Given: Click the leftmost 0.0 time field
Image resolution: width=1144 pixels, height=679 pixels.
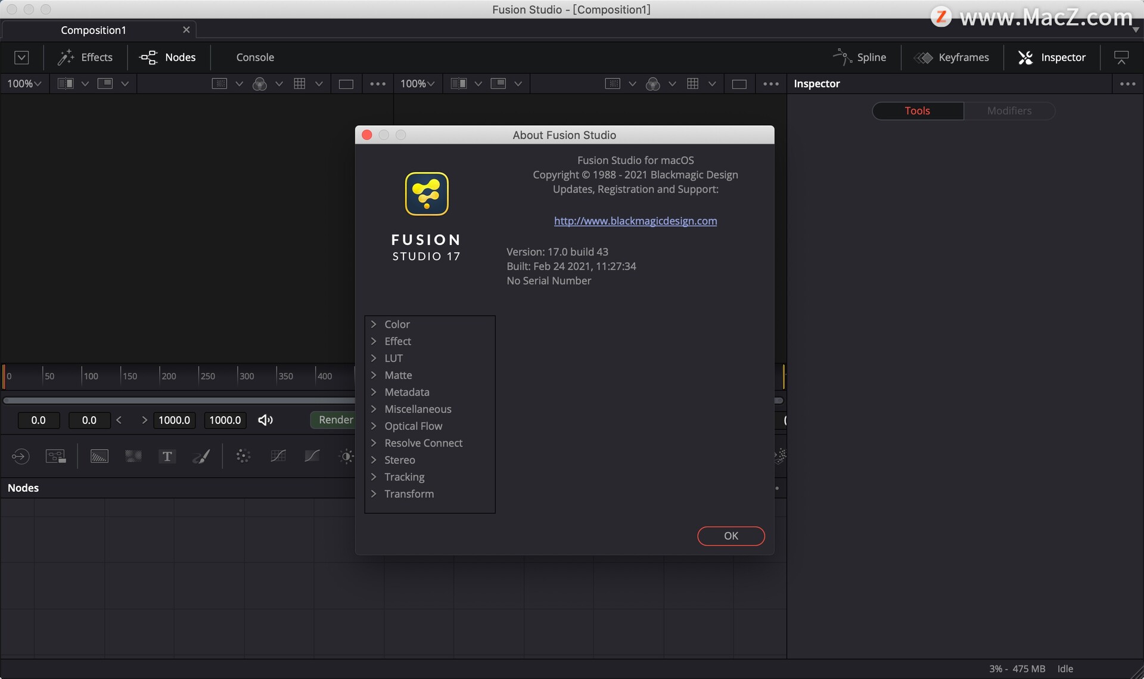Looking at the screenshot, I should tap(38, 420).
